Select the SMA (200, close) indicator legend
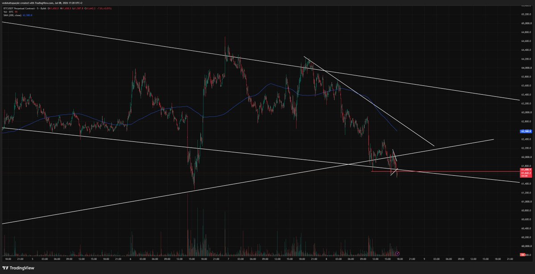Image resolution: width=535 pixels, height=274 pixels. pos(17,15)
